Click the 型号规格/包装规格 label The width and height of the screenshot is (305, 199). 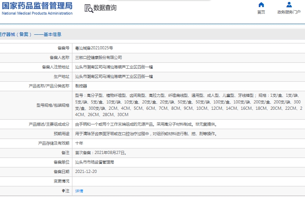53,105
